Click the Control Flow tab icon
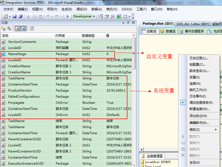Viewport: 222px width, 167px height. (x=143, y=31)
